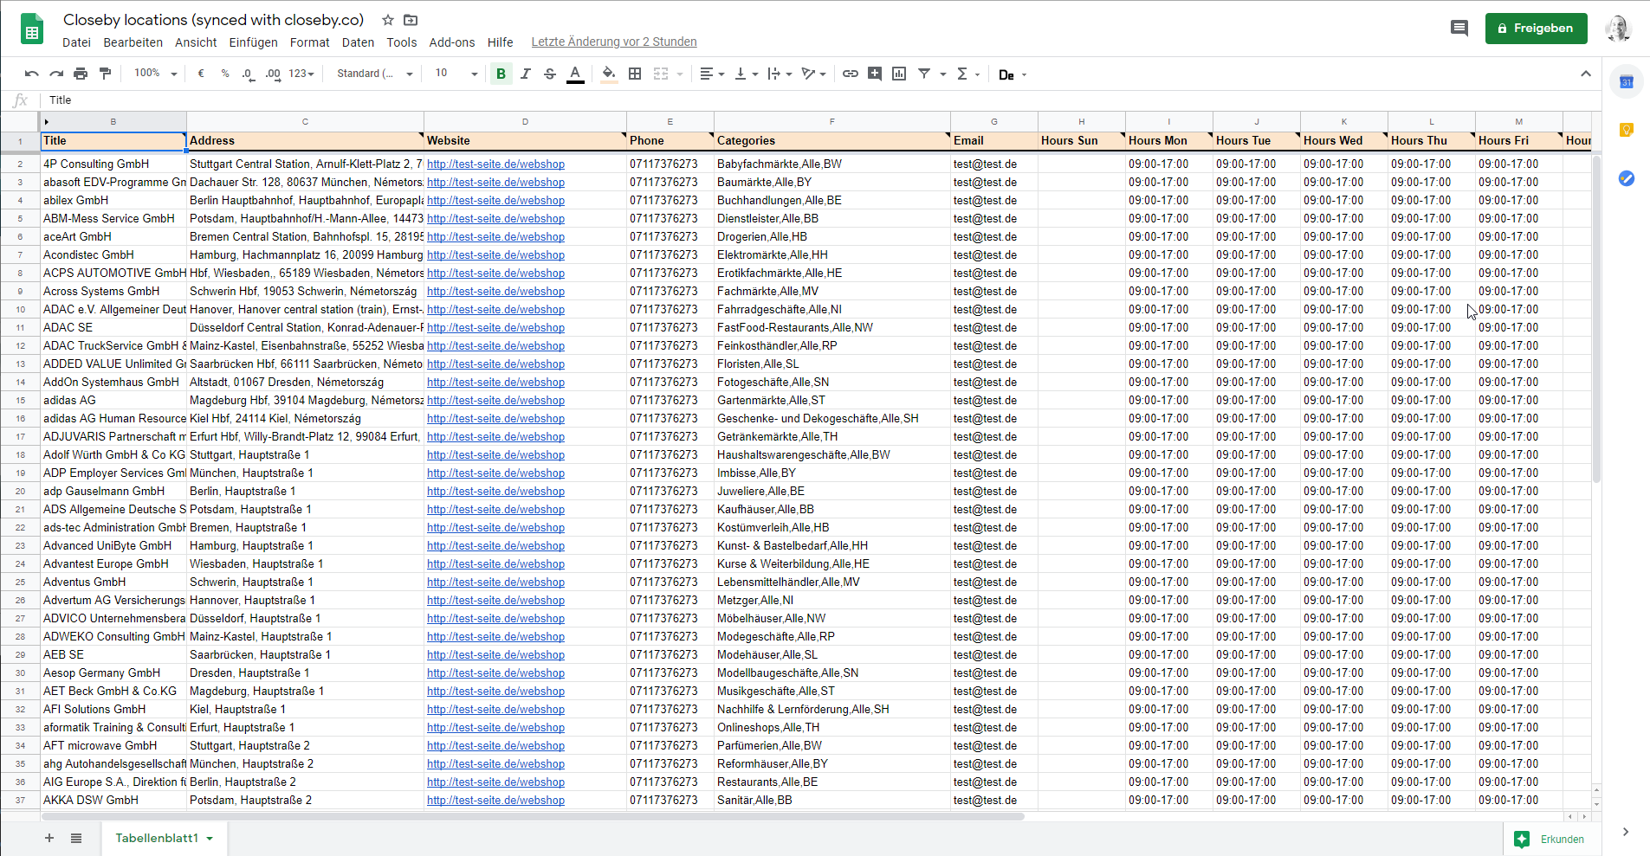
Task: Open the 123 number format dropdown
Action: (x=301, y=74)
